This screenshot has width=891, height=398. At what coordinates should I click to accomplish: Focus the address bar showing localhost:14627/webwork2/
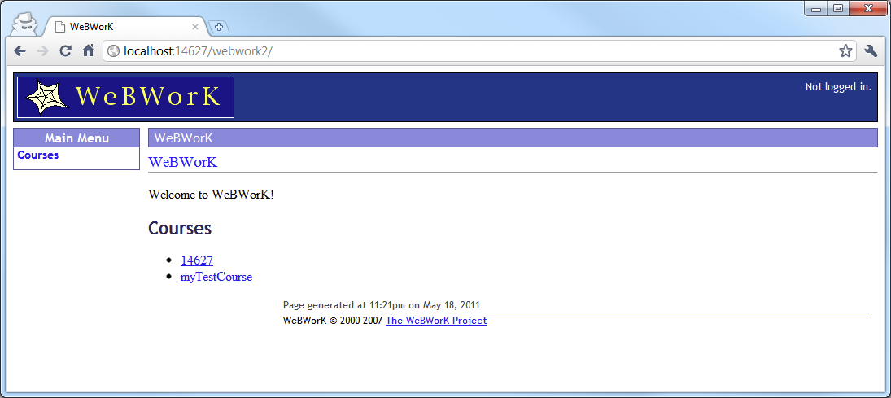(478, 51)
